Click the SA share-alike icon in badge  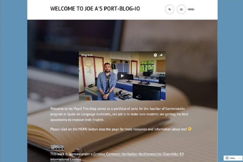click(62, 147)
